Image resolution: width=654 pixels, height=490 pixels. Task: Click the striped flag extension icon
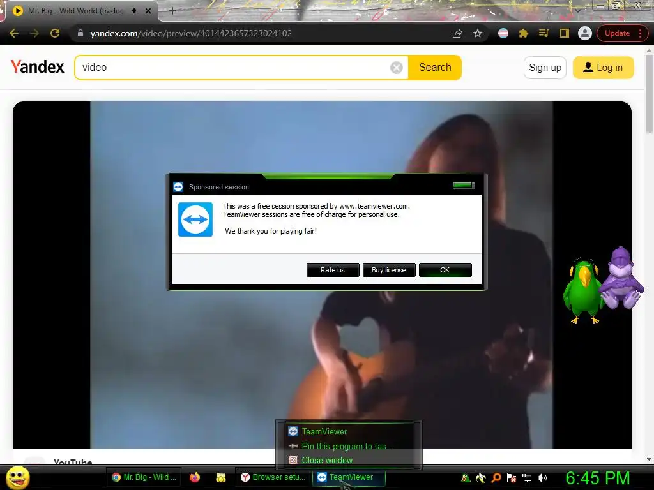[503, 33]
